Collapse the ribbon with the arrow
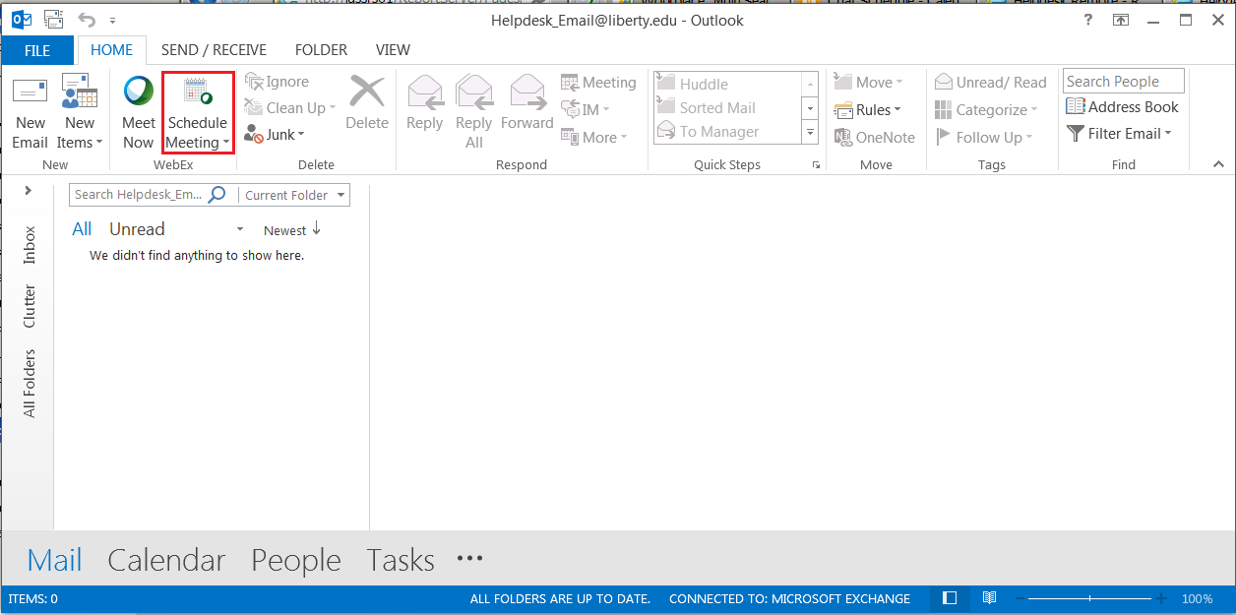 point(1218,164)
